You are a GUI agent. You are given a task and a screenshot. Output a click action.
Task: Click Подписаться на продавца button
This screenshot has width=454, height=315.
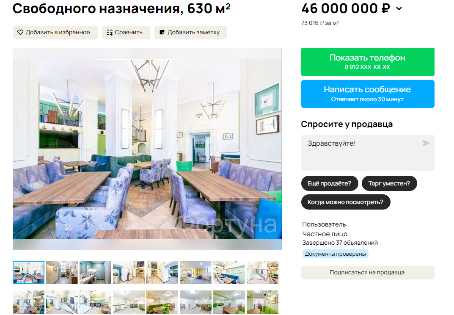click(368, 272)
